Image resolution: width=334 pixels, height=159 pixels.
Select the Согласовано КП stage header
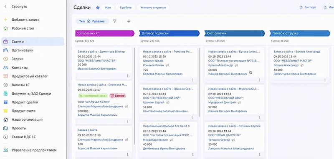pos(105,33)
